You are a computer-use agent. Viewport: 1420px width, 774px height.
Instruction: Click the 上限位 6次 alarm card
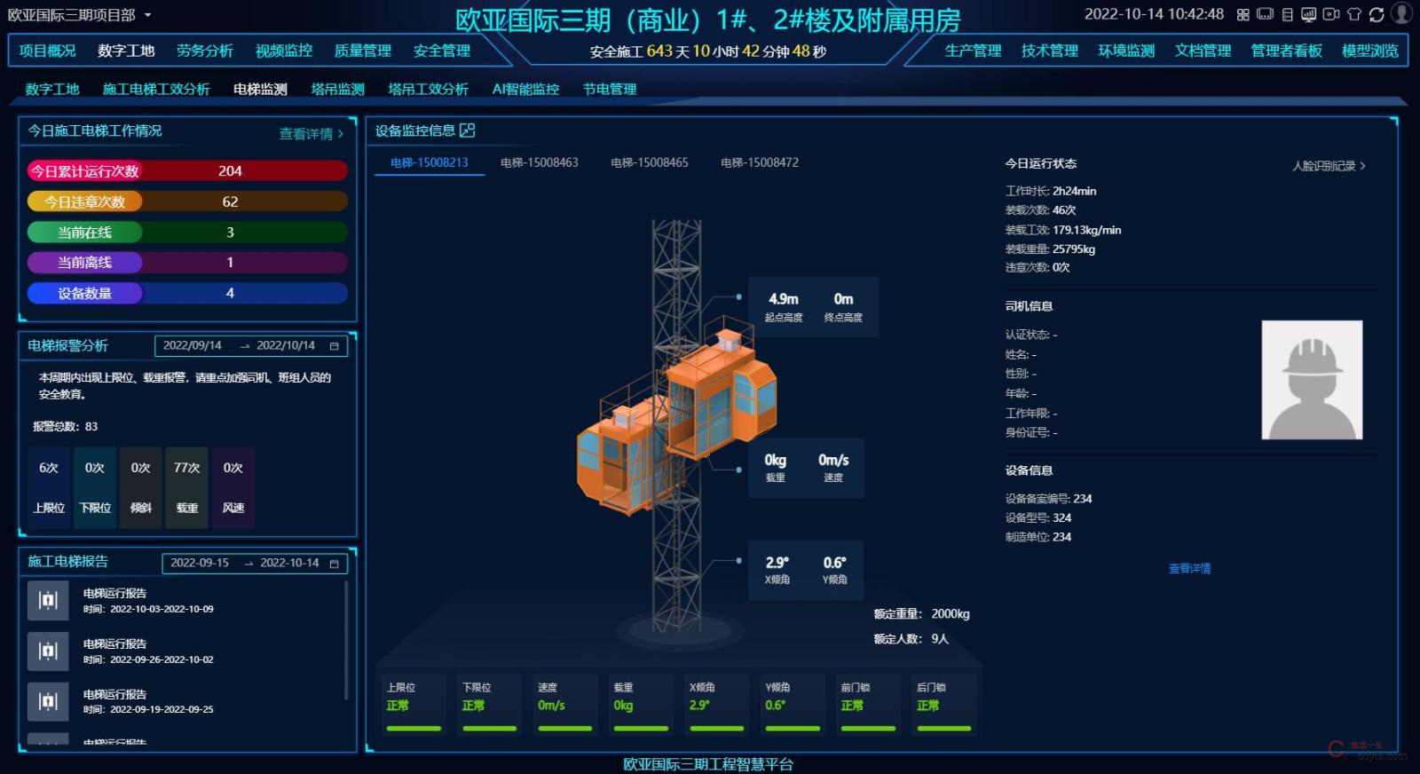click(x=49, y=487)
